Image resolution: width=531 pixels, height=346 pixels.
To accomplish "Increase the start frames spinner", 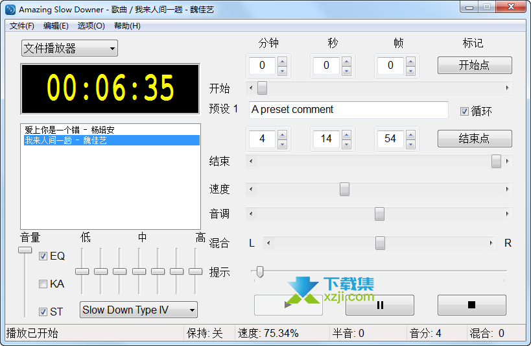I will 410,62.
